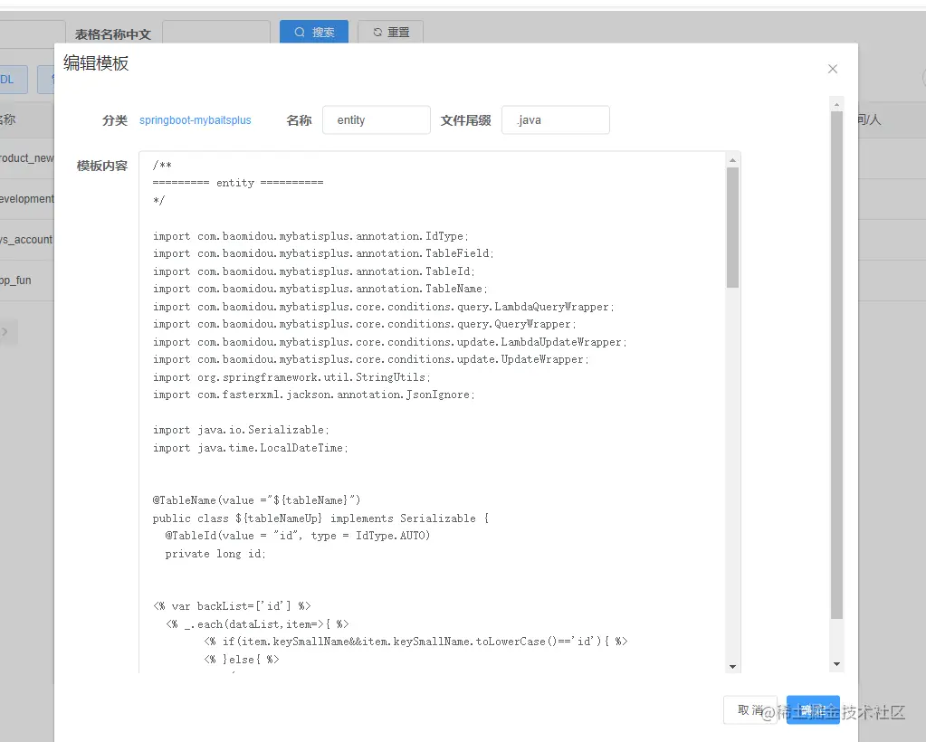Click the 'annotation.IdType;' import line
Image resolution: width=926 pixels, height=742 pixels.
310,236
